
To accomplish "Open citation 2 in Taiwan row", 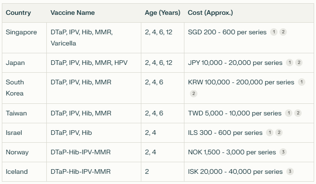I will [x=298, y=113].
